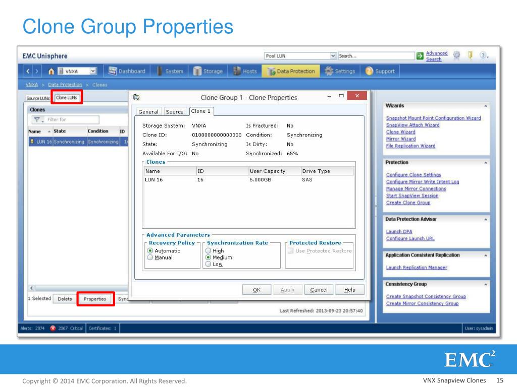Confirm the dialog with the OK button
Viewport: 517px width, 387px height.
click(256, 290)
